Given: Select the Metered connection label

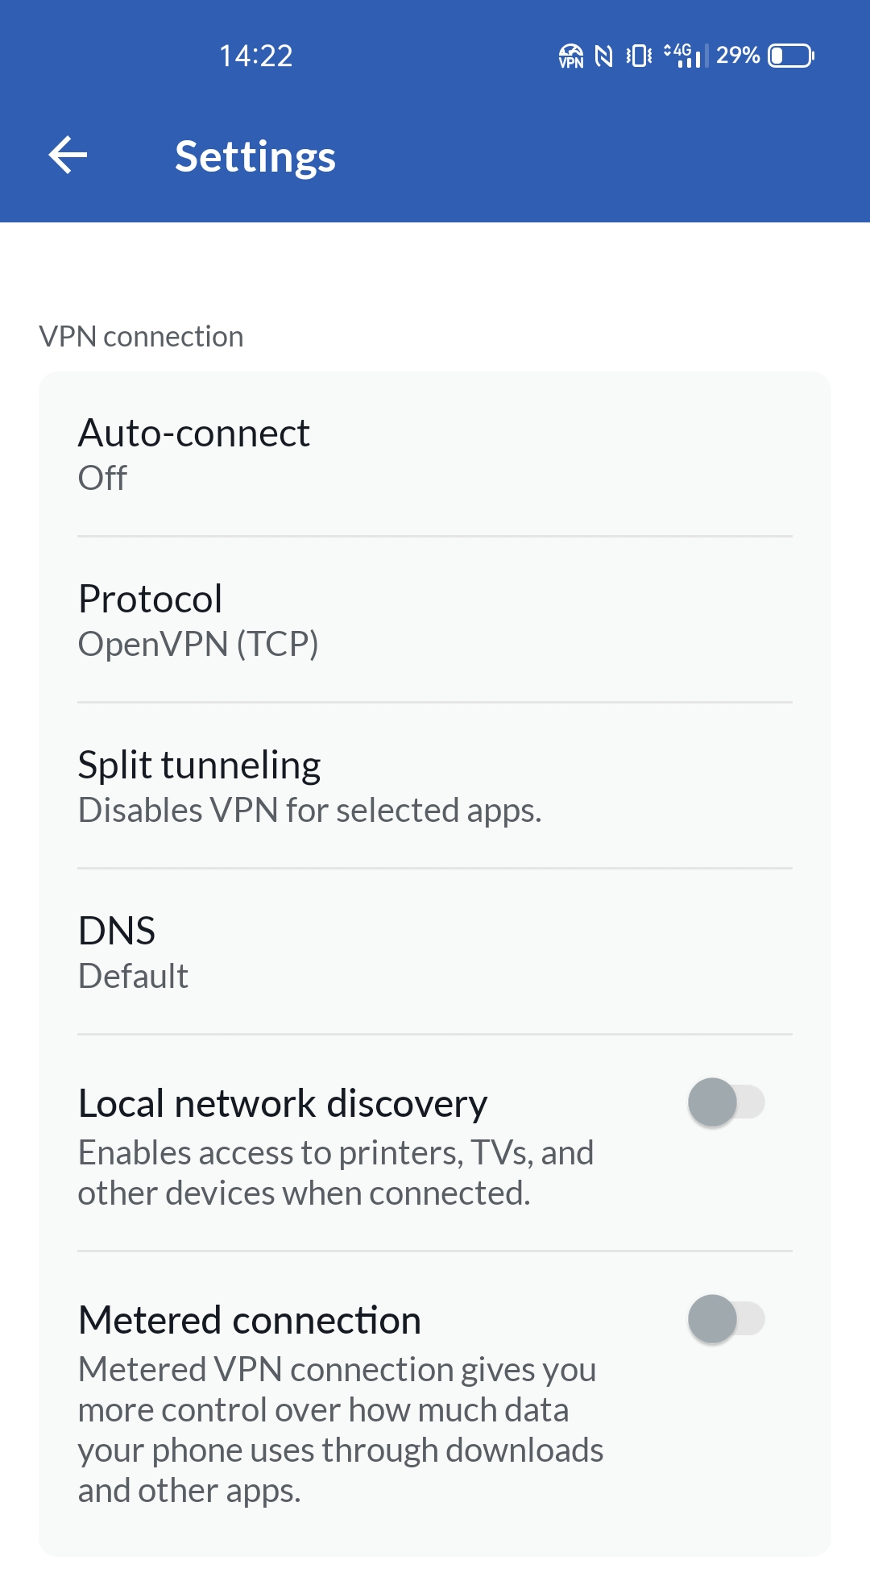Looking at the screenshot, I should click(x=250, y=1320).
